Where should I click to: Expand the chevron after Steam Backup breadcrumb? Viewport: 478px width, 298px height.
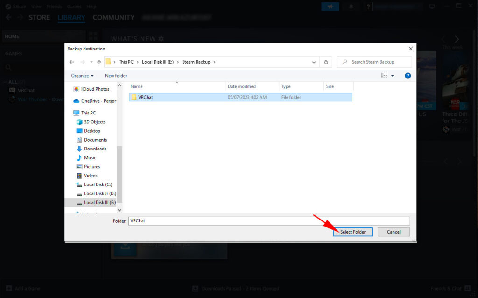(x=214, y=62)
